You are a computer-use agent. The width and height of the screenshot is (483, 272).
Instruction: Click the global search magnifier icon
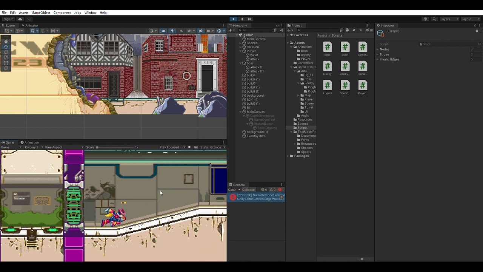(x=434, y=19)
